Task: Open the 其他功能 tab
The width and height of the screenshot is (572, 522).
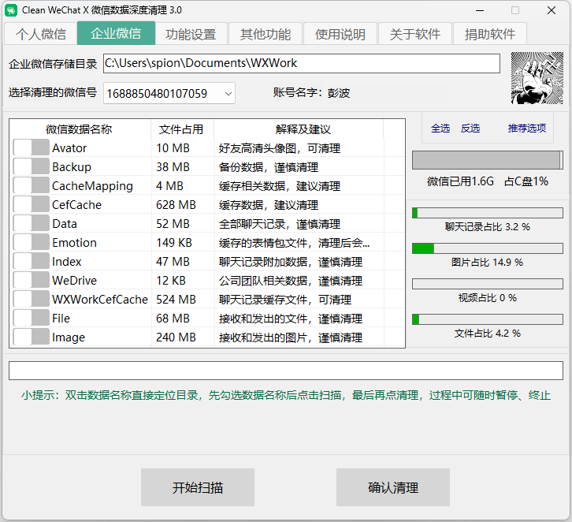Action: tap(266, 34)
